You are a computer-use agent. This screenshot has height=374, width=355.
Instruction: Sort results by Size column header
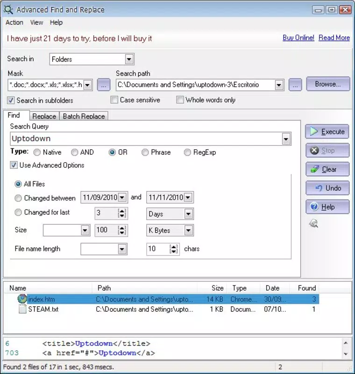click(x=212, y=288)
